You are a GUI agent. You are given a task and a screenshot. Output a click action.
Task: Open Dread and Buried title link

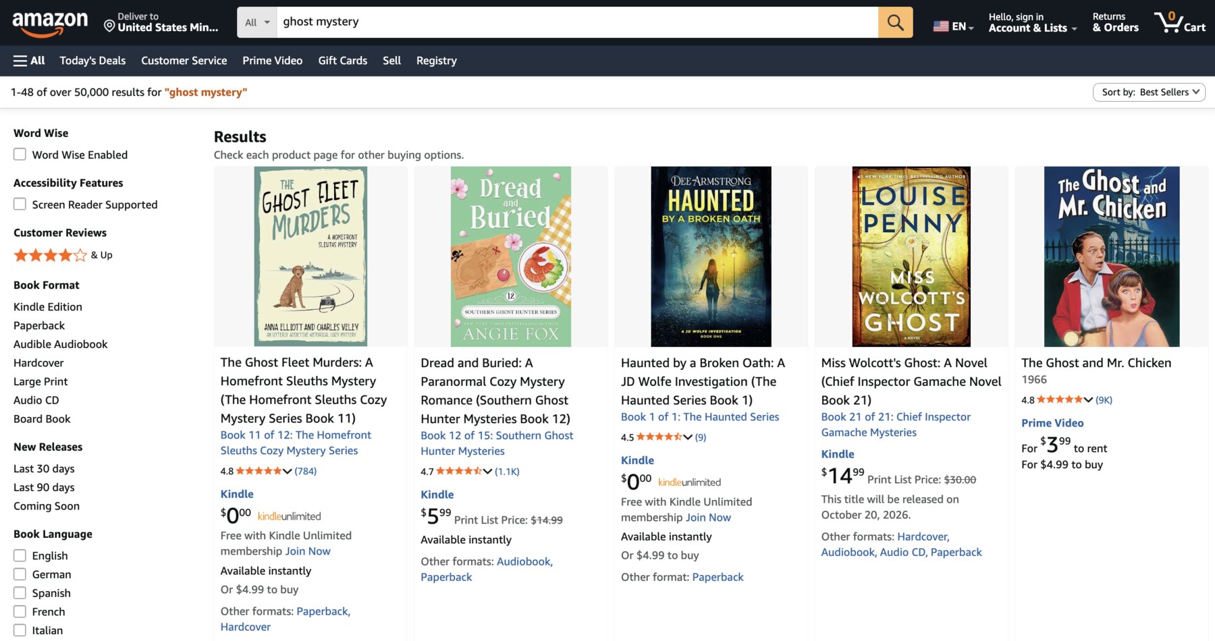(x=495, y=391)
